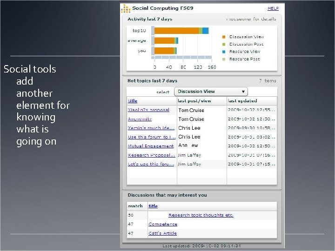Click Jim Laffey in Research Proposal row
The width and height of the screenshot is (335, 251).
[189, 155]
